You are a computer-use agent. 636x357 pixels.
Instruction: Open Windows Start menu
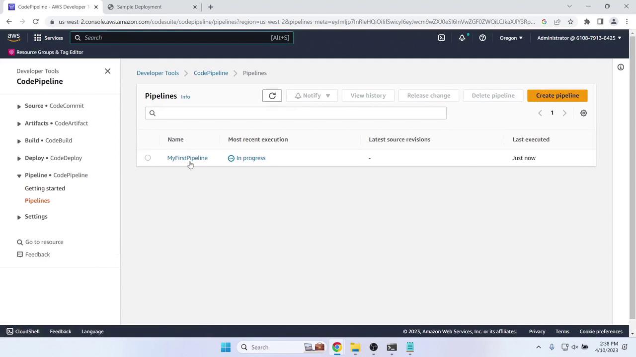point(226,347)
